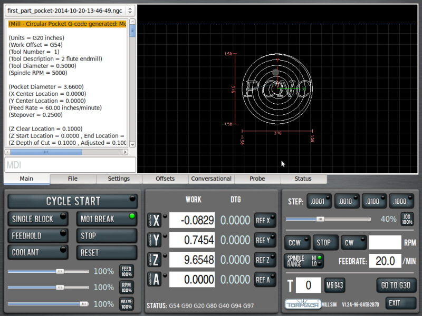Click the Zero X axis button
422x316 pixels.
(x=154, y=221)
